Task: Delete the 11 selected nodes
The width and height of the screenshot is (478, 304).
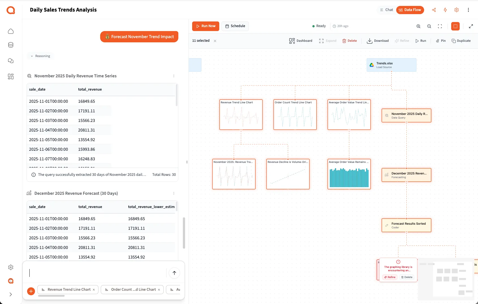Action: [350, 41]
